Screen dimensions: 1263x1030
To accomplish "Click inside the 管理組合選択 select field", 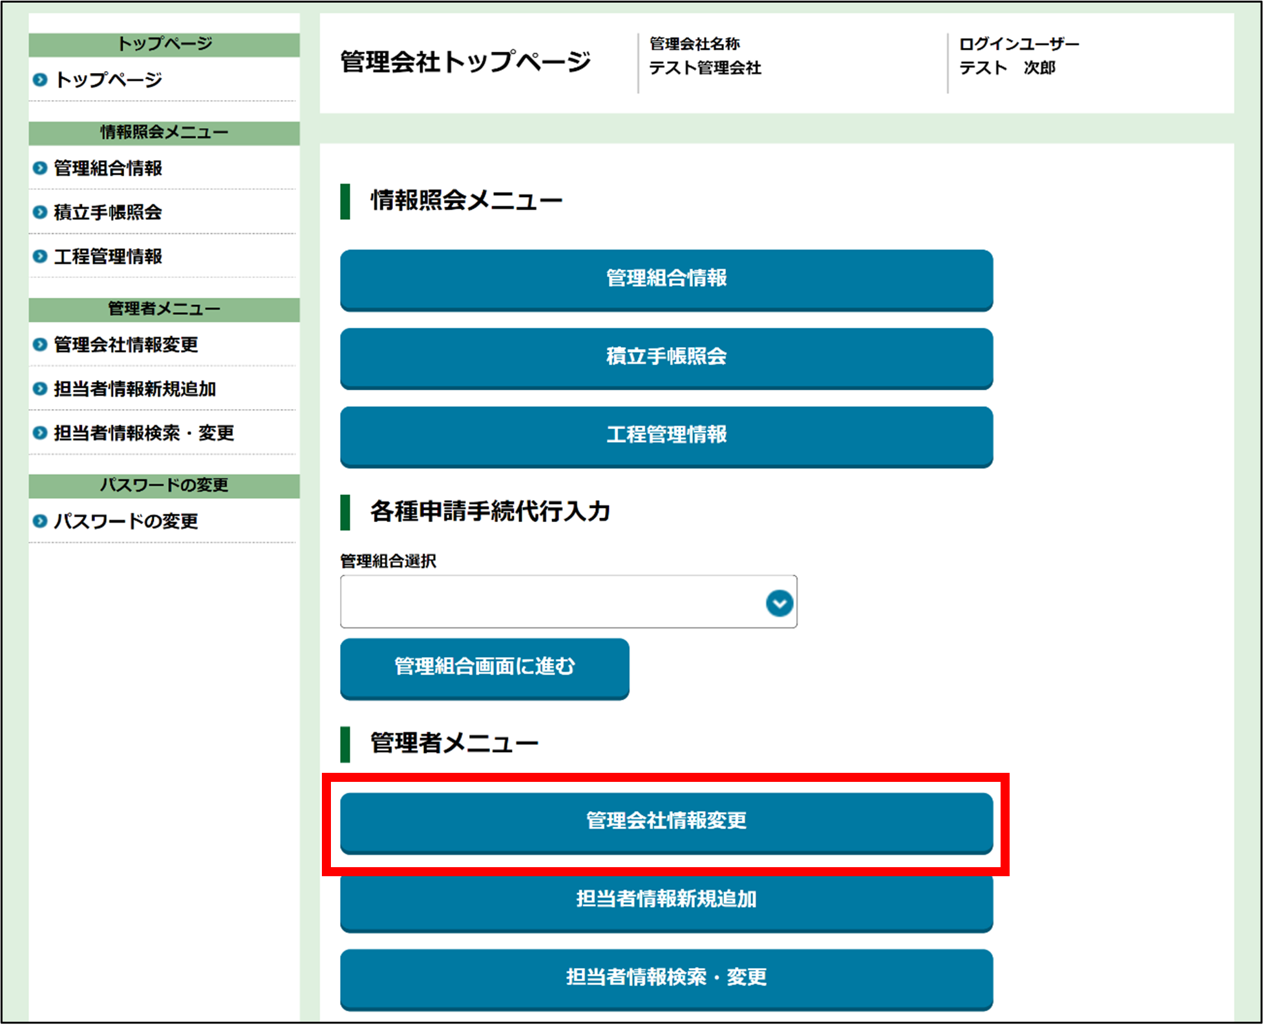I will pyautogui.click(x=569, y=602).
